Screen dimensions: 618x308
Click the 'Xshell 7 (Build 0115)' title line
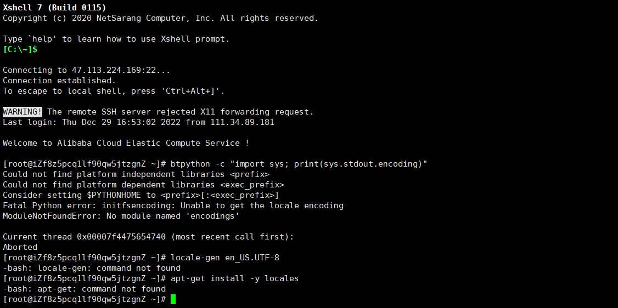pyautogui.click(x=54, y=8)
